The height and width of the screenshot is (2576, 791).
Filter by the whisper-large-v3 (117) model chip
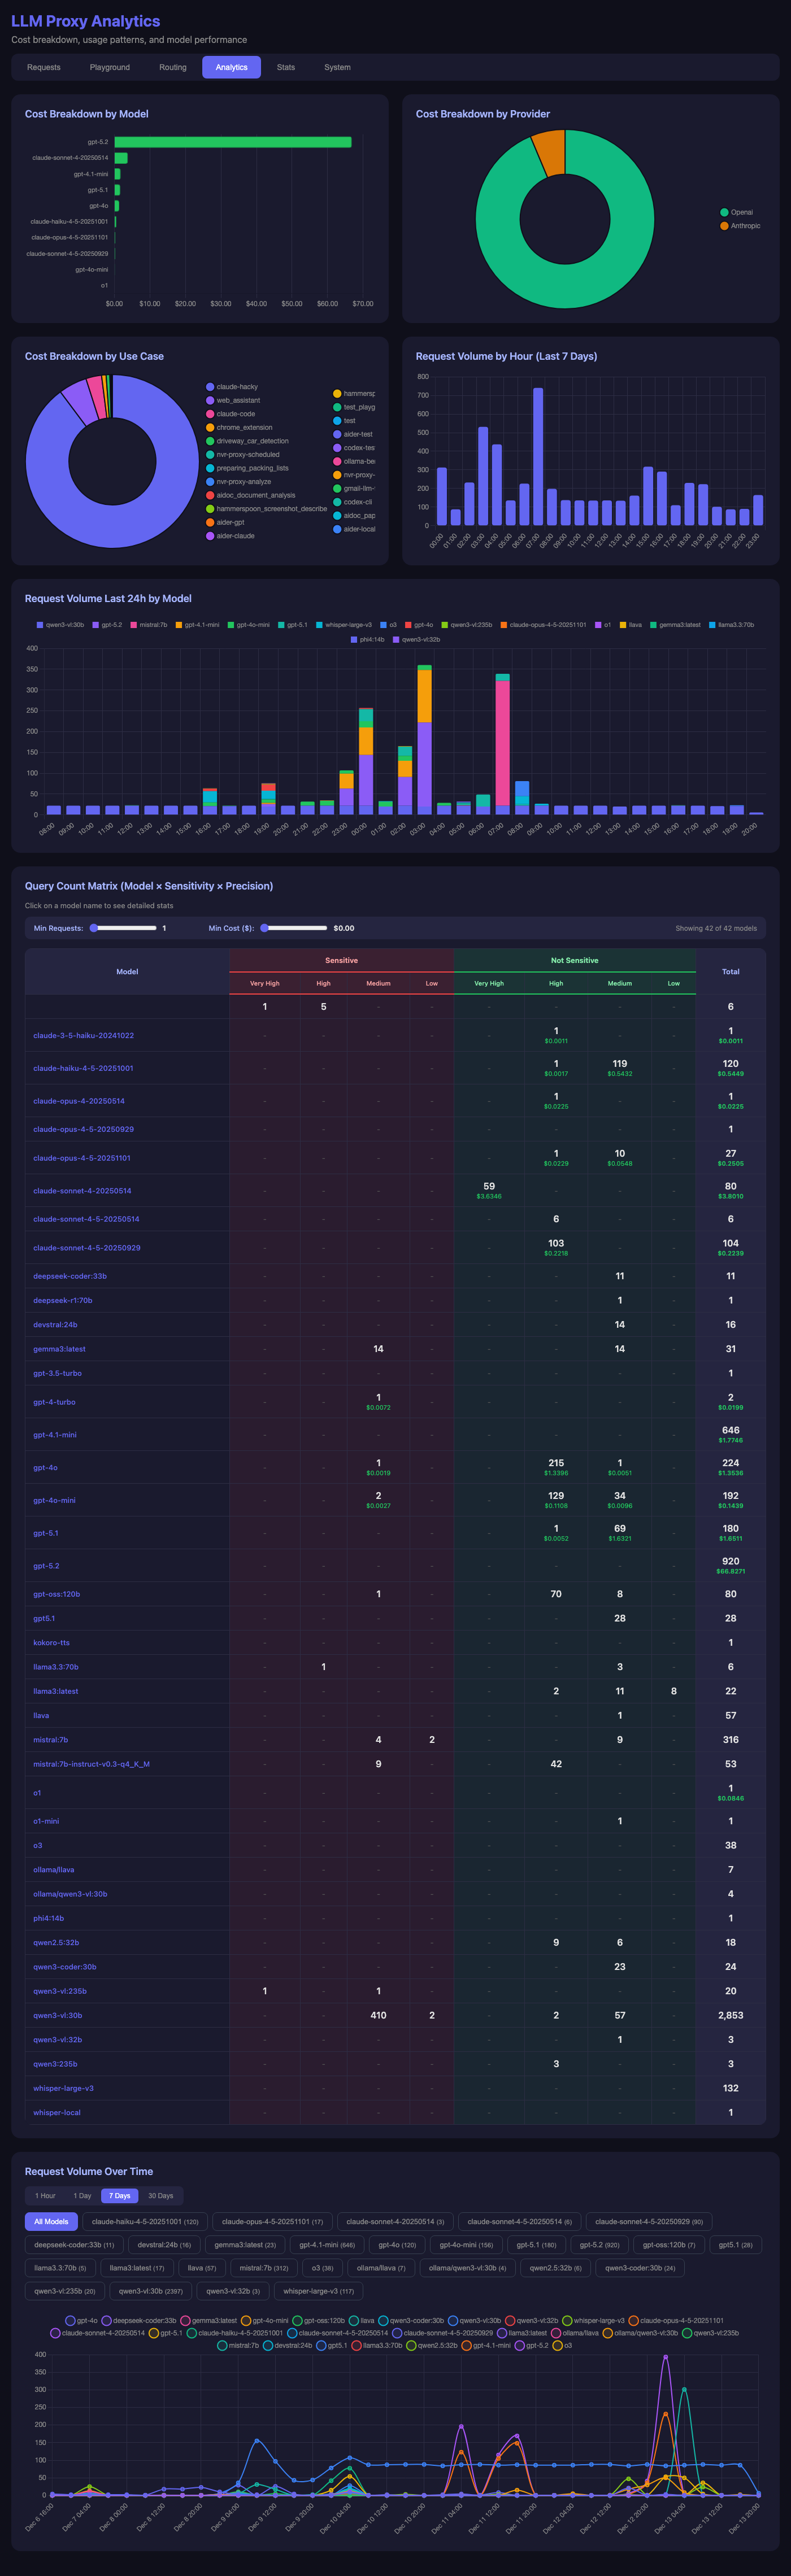(318, 2291)
